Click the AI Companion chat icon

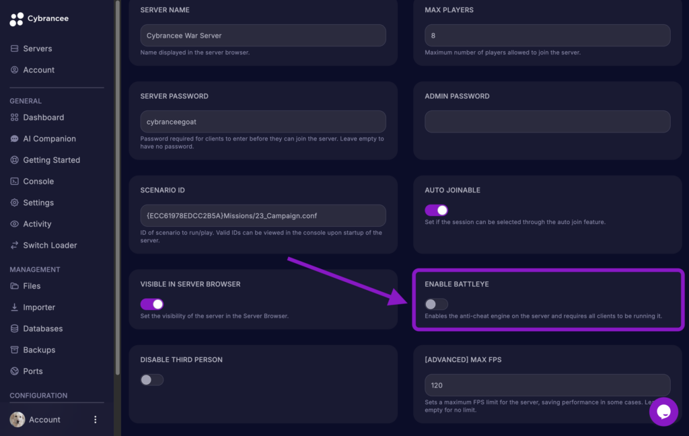pos(15,139)
